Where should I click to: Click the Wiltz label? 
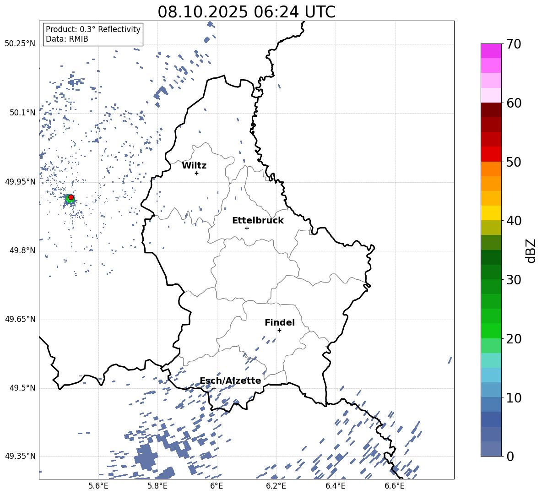(x=194, y=165)
